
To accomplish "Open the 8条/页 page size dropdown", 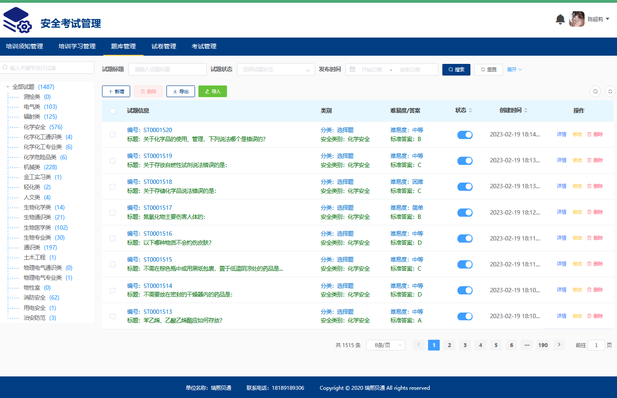I will tap(386, 345).
